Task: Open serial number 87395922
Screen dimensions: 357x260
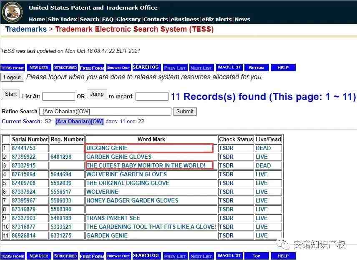Action: [x=24, y=157]
